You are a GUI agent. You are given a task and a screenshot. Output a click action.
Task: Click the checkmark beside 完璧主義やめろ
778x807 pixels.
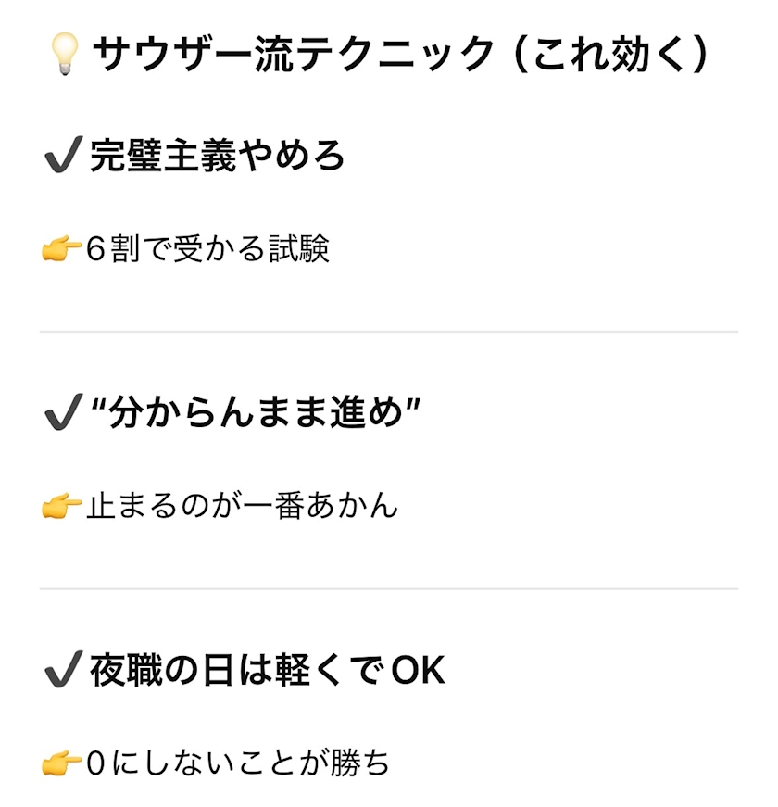pos(63,158)
